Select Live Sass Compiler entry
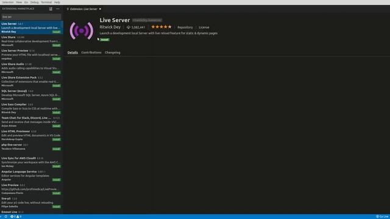Image resolution: width=390 pixels, height=219 pixels. pyautogui.click(x=31, y=108)
